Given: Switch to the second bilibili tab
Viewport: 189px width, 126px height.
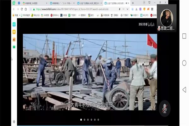Looking at the screenshot, I should pyautogui.click(x=62, y=3).
